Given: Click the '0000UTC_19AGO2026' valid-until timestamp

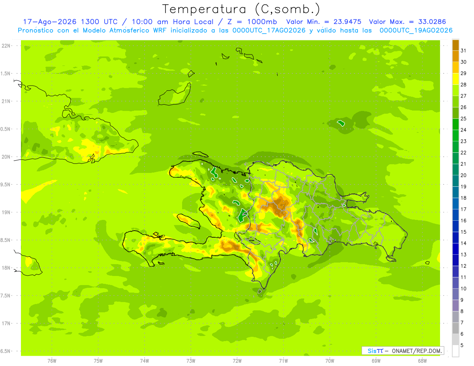Looking at the screenshot, I should tap(416, 30).
